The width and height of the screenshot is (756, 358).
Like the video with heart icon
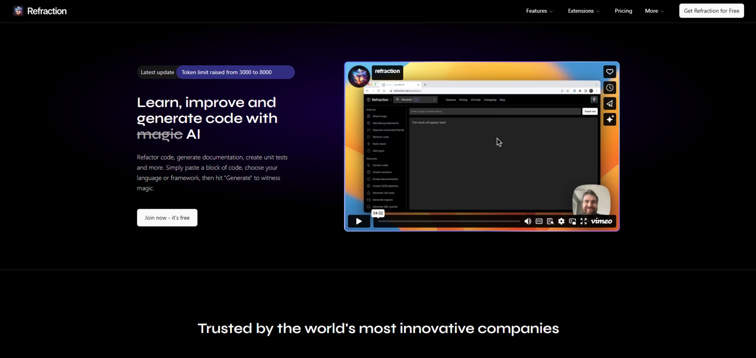[x=610, y=72]
